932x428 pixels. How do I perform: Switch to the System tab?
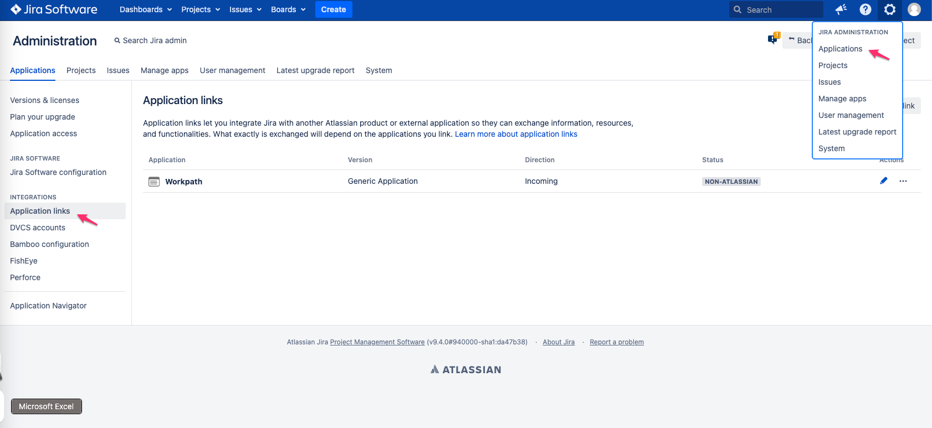(379, 70)
